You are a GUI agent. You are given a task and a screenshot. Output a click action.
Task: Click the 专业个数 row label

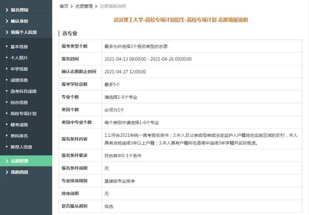coord(70,97)
